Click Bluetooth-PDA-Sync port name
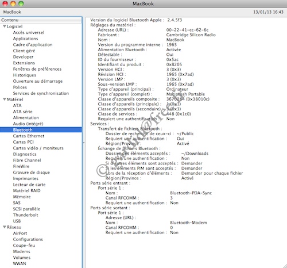Viewport: 287px width, 268px height. coord(191,193)
